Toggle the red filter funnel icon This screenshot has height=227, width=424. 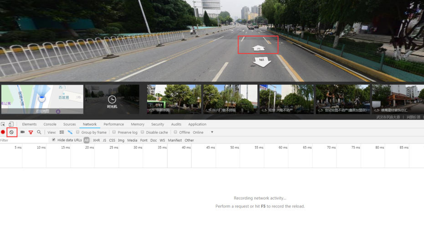31,133
